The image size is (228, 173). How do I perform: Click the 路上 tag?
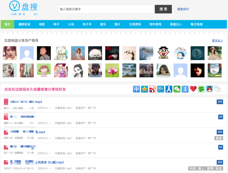click(x=201, y=169)
